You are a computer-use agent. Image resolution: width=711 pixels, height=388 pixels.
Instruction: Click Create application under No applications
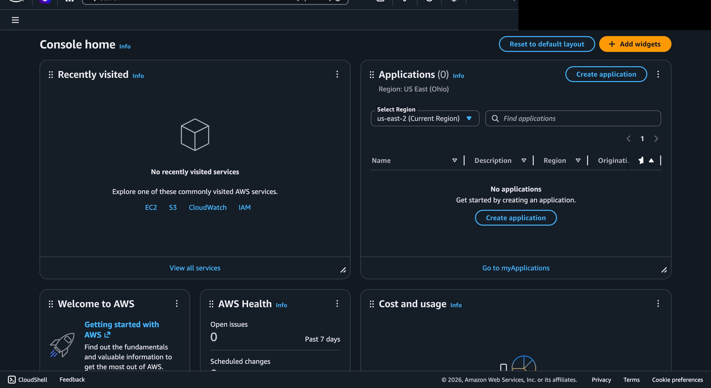(516, 218)
